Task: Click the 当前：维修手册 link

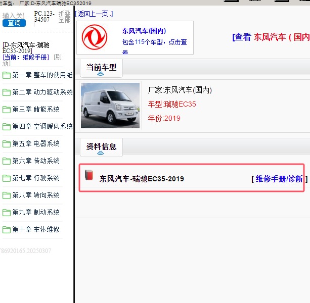Action: pos(26,57)
